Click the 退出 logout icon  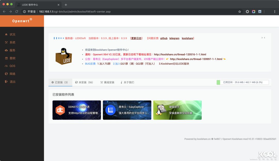pyautogui.click(x=6, y=82)
